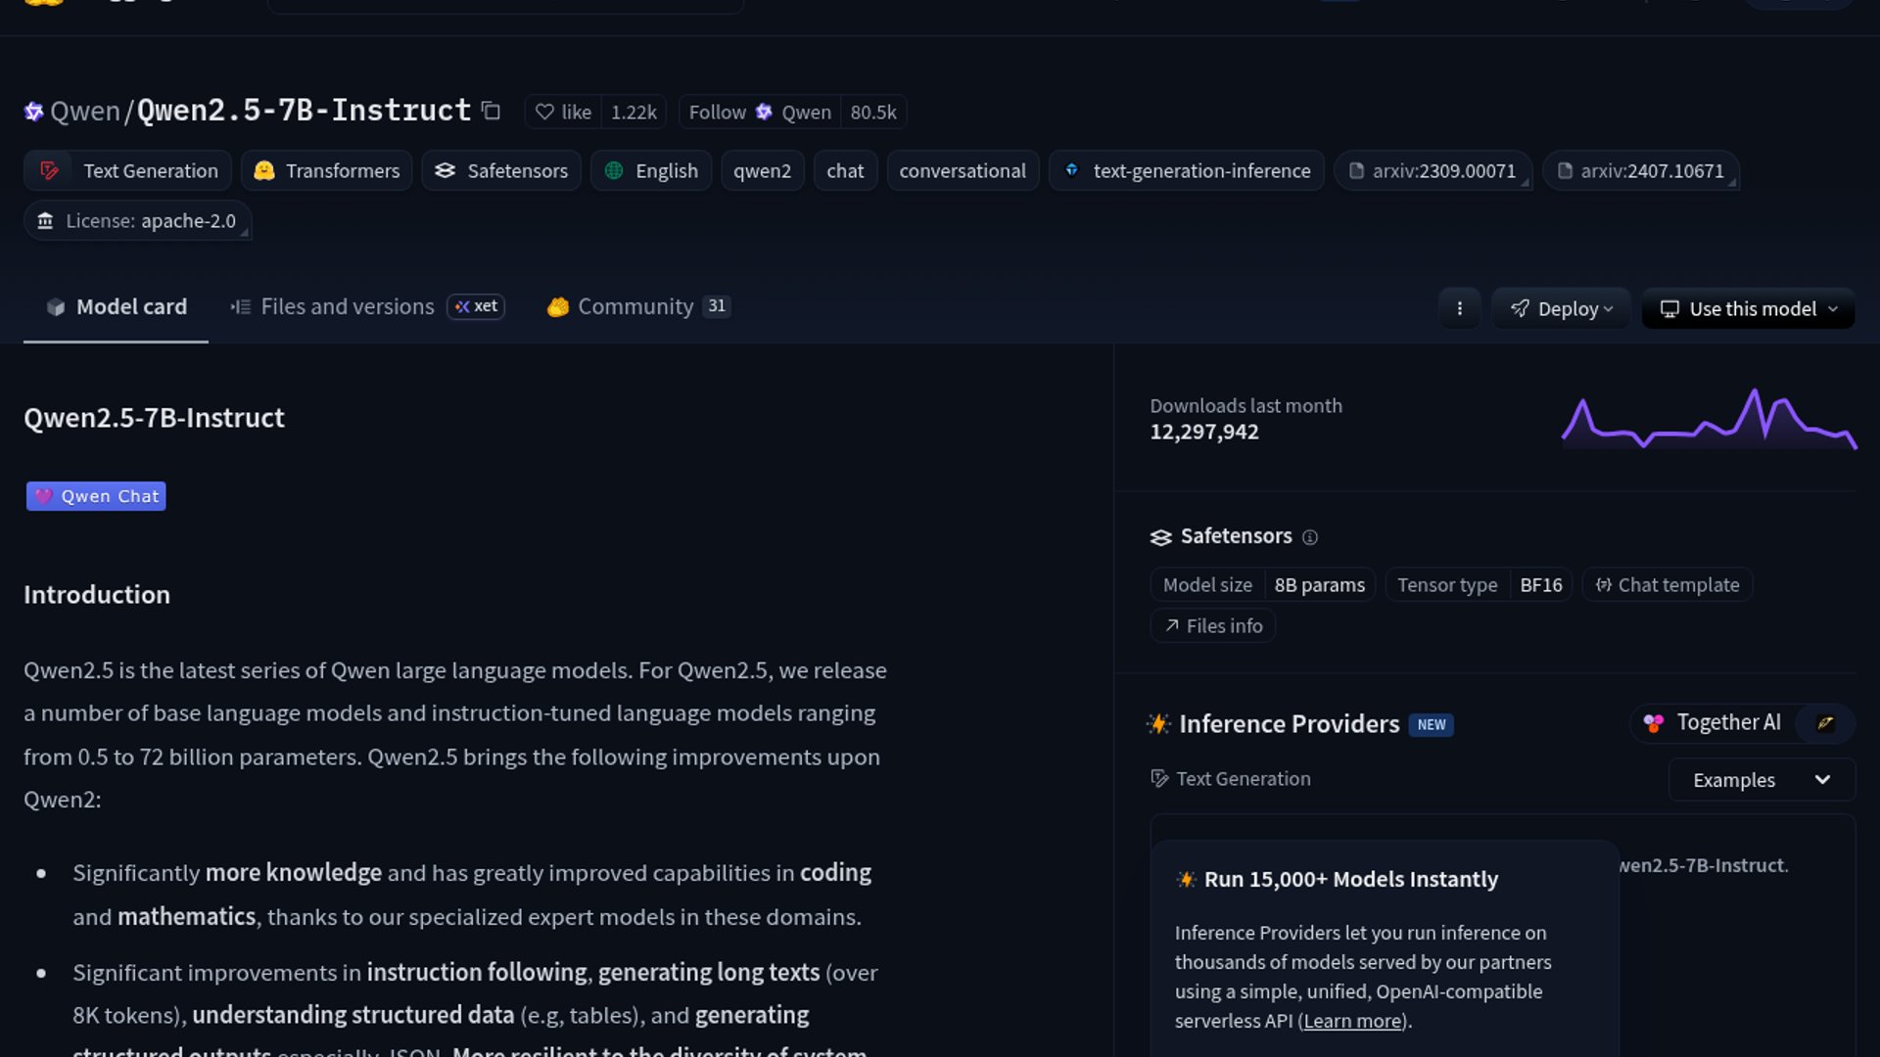Open the three-dot overflow menu
The width and height of the screenshot is (1880, 1057).
[x=1460, y=308]
